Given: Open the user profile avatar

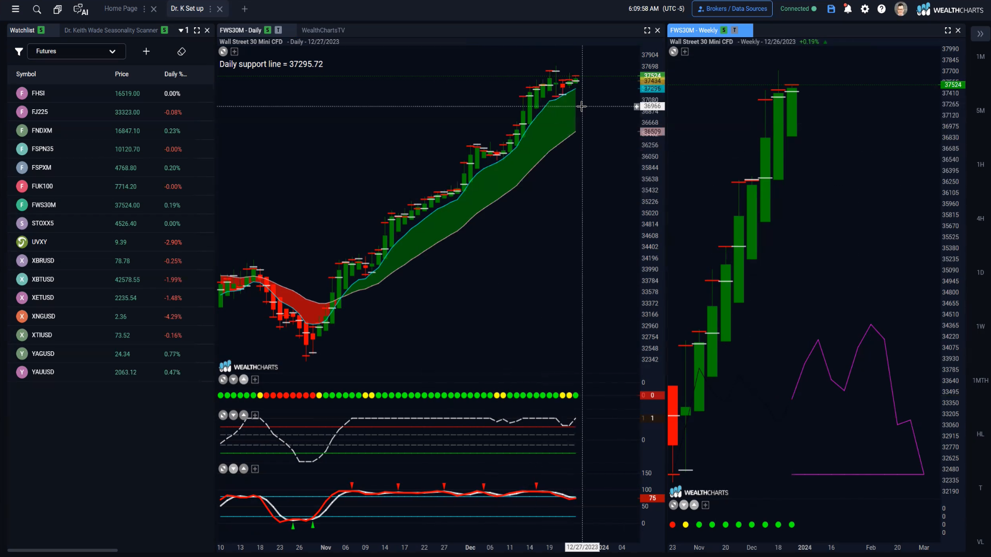Looking at the screenshot, I should (x=901, y=9).
